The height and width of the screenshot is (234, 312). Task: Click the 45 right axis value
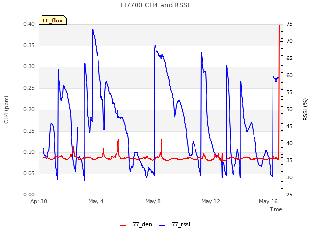(289, 127)
